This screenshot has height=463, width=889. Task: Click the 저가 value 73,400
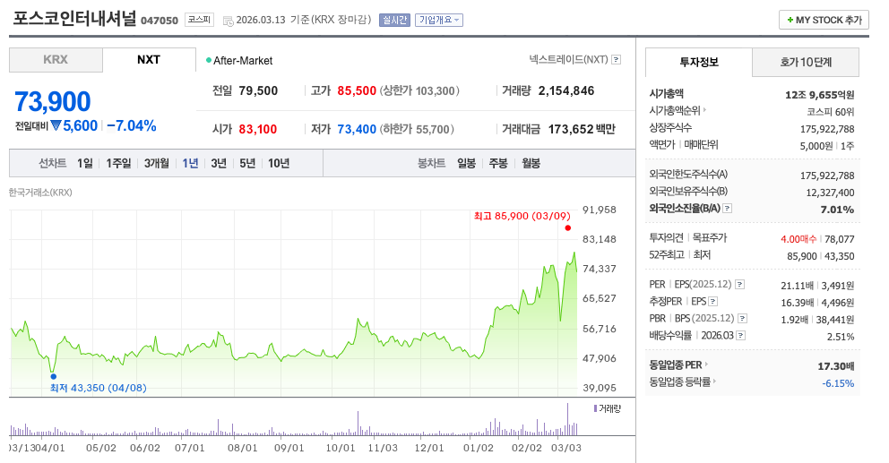tap(357, 129)
